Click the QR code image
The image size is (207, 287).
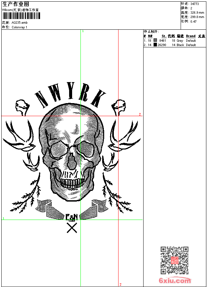tap(175, 260)
